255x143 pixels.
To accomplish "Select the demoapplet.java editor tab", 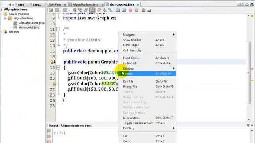I will click(122, 4).
